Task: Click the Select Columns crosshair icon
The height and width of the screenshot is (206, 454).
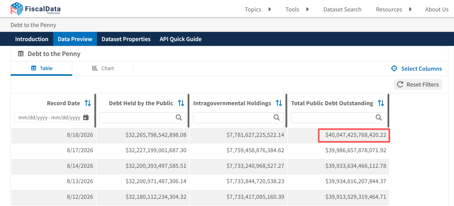Action: pos(394,69)
